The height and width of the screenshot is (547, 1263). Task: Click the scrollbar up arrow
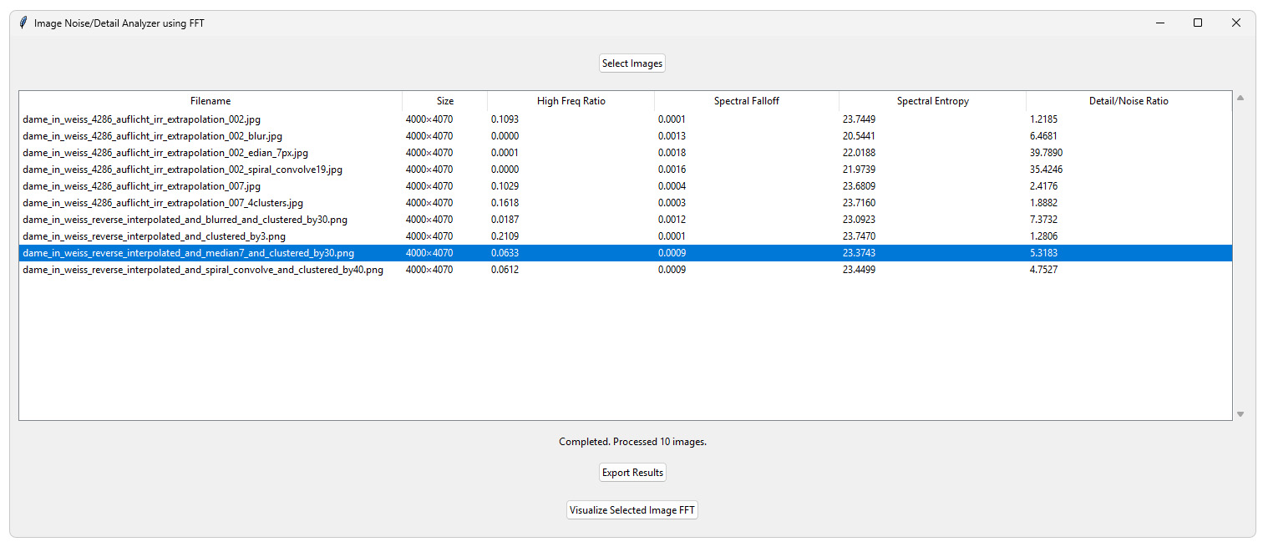pos(1240,98)
